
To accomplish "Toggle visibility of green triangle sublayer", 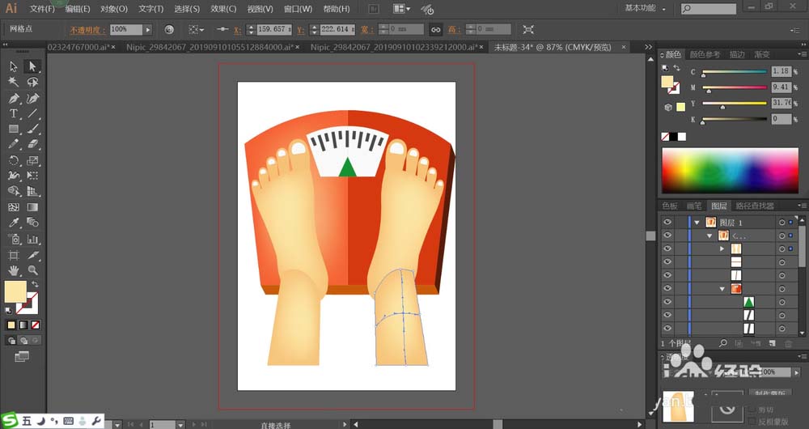I will click(x=667, y=302).
